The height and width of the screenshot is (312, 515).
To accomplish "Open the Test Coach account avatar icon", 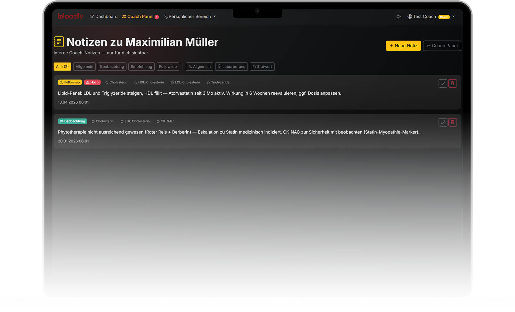I will click(410, 17).
